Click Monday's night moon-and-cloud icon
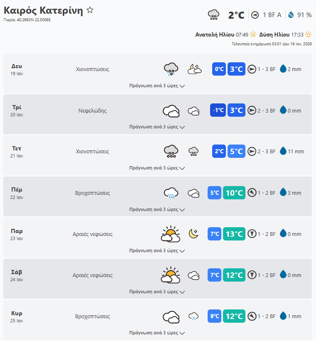316x341 pixels. pyautogui.click(x=194, y=69)
